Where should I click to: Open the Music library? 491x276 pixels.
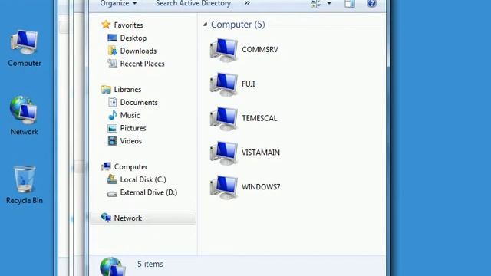click(x=130, y=115)
